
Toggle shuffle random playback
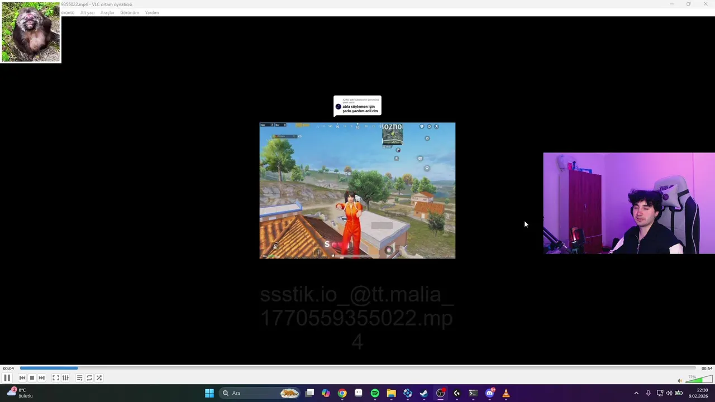[99, 378]
